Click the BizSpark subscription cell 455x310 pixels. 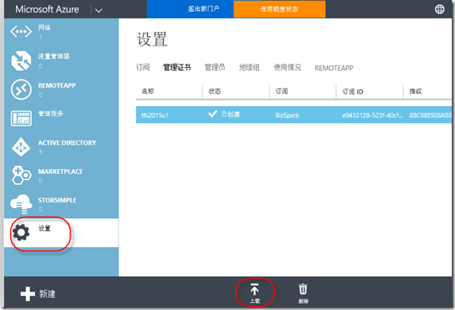coord(288,116)
